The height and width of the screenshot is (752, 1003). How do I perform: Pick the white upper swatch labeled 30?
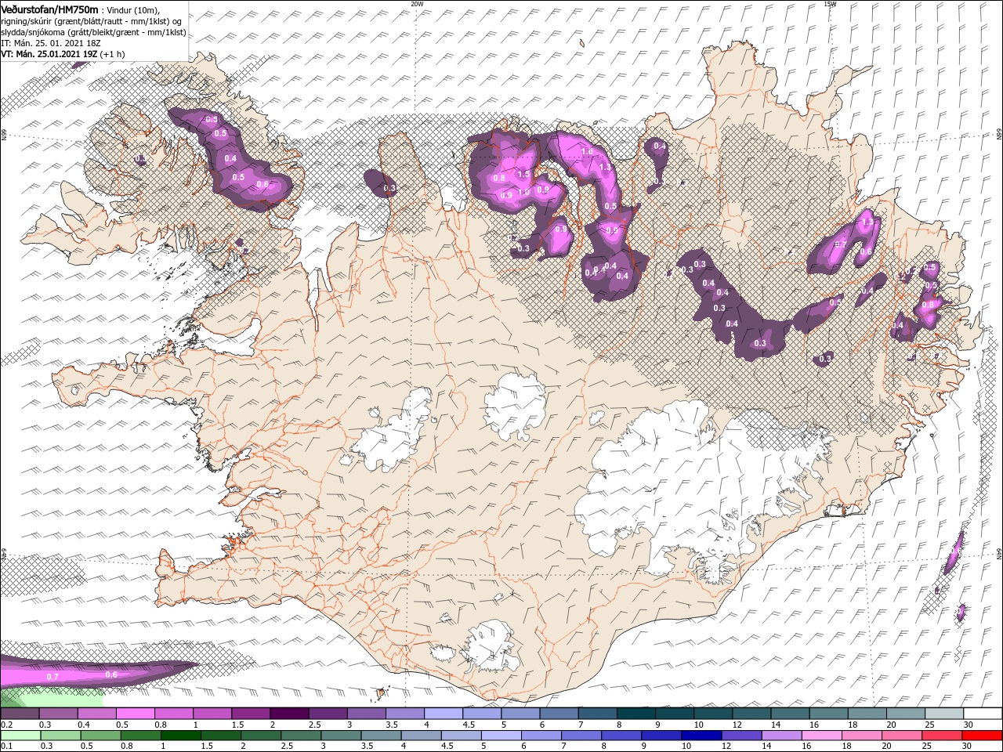click(x=982, y=714)
